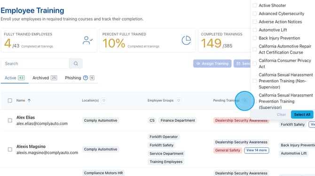Viewport: 315px width, 176px height.
Task: Sort by Name using the arrow icon
Action: click(29, 100)
